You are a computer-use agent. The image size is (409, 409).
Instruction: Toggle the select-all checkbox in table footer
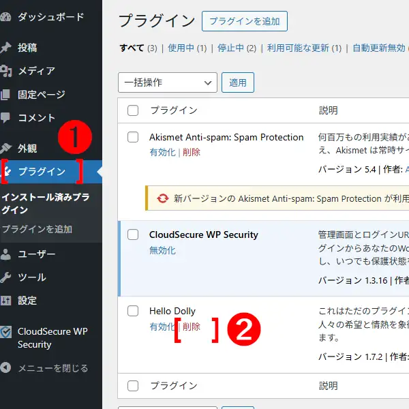(x=133, y=386)
